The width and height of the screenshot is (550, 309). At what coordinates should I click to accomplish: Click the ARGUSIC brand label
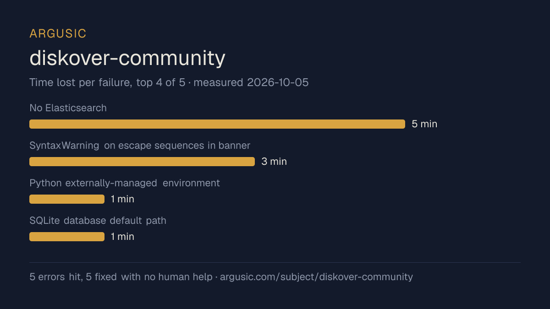tap(58, 33)
